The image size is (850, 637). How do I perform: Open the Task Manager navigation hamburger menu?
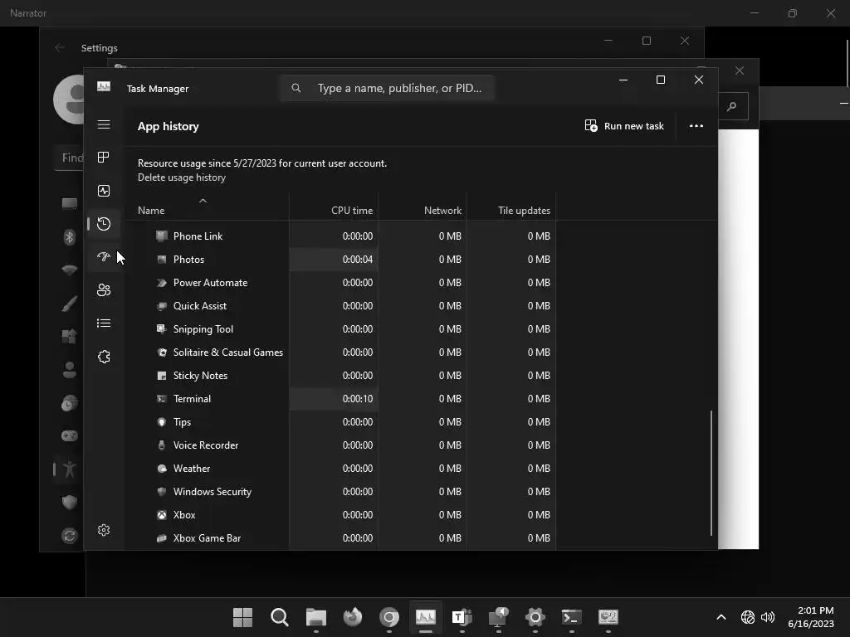[104, 124]
